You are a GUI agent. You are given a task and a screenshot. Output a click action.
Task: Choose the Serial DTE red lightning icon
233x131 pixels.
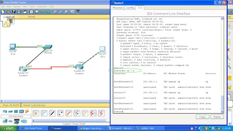102,114
